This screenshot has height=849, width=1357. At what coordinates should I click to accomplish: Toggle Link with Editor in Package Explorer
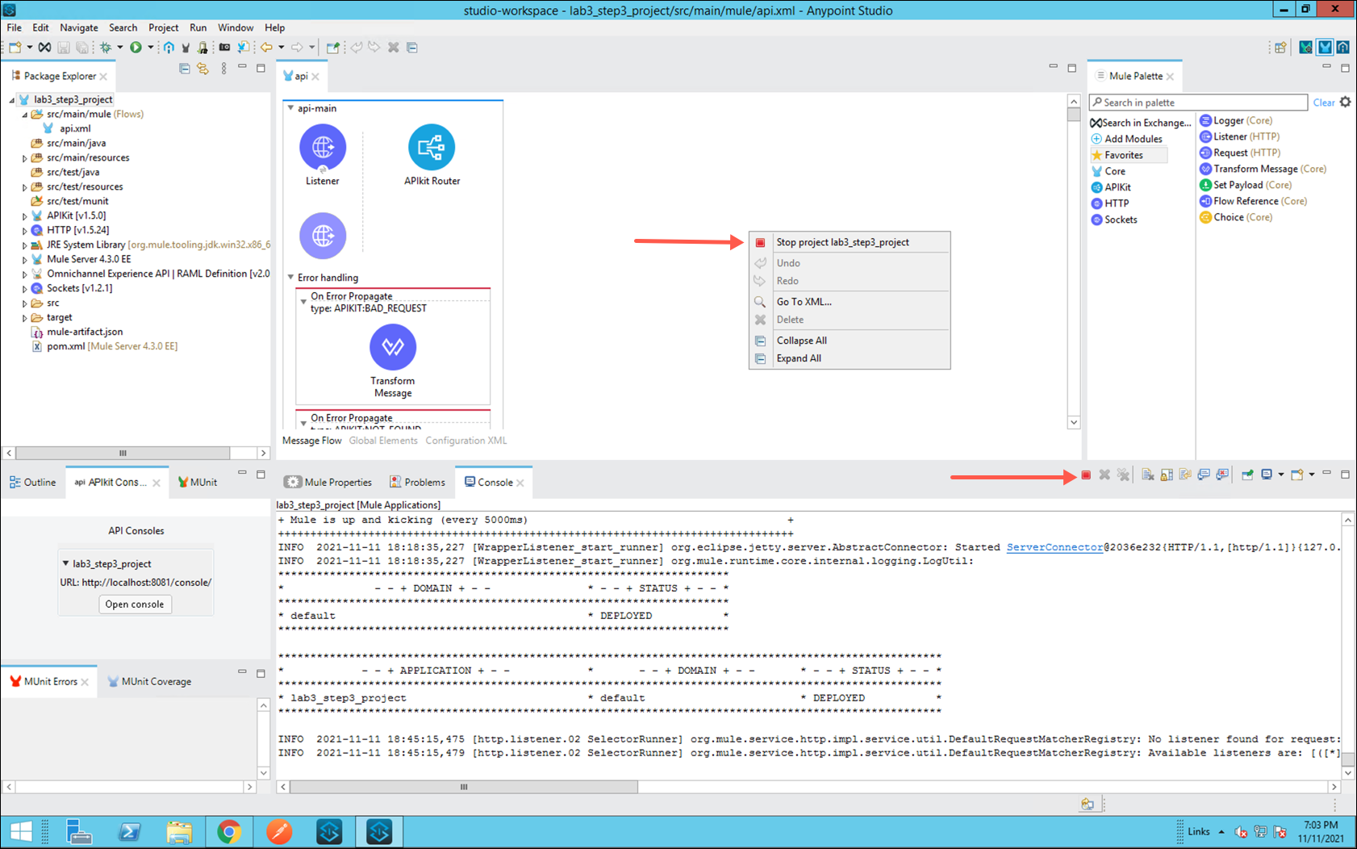coord(203,69)
